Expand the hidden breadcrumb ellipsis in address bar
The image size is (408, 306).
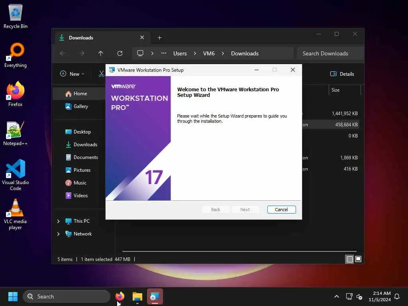pyautogui.click(x=163, y=53)
